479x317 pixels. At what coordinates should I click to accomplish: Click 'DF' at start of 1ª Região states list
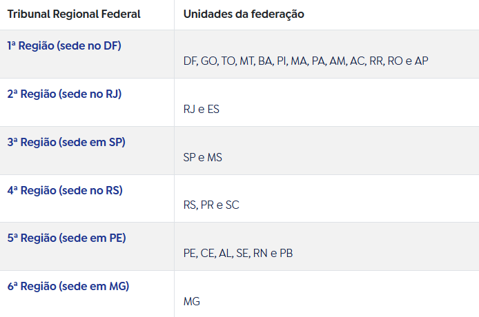point(190,61)
